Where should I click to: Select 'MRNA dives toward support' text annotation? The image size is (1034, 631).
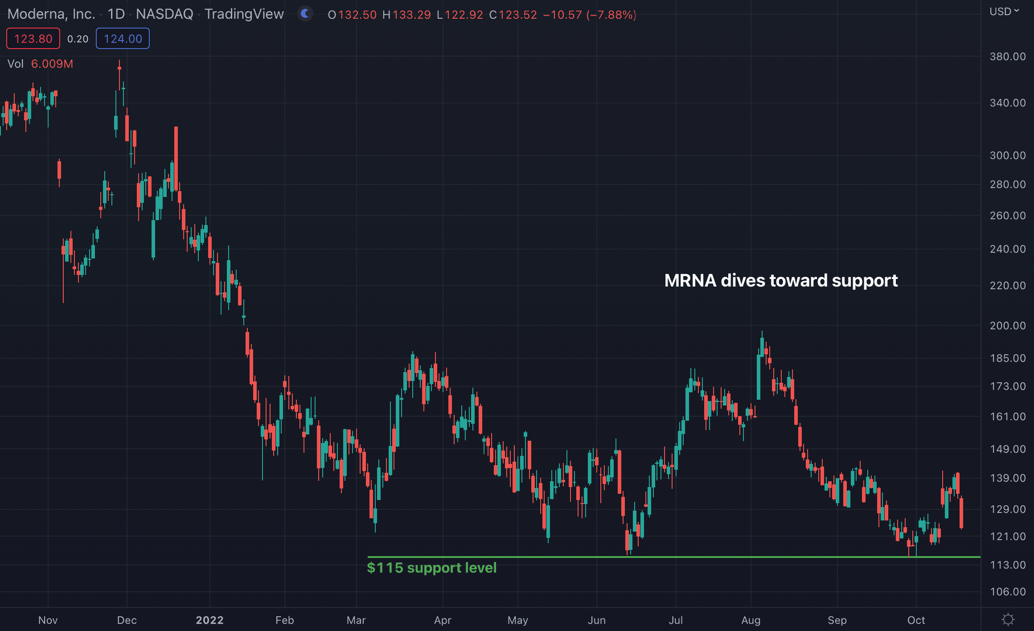780,280
